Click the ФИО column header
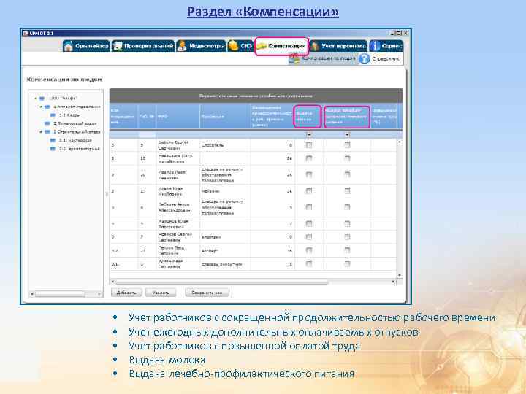Screen dimensions: 526x394 (x=178, y=116)
